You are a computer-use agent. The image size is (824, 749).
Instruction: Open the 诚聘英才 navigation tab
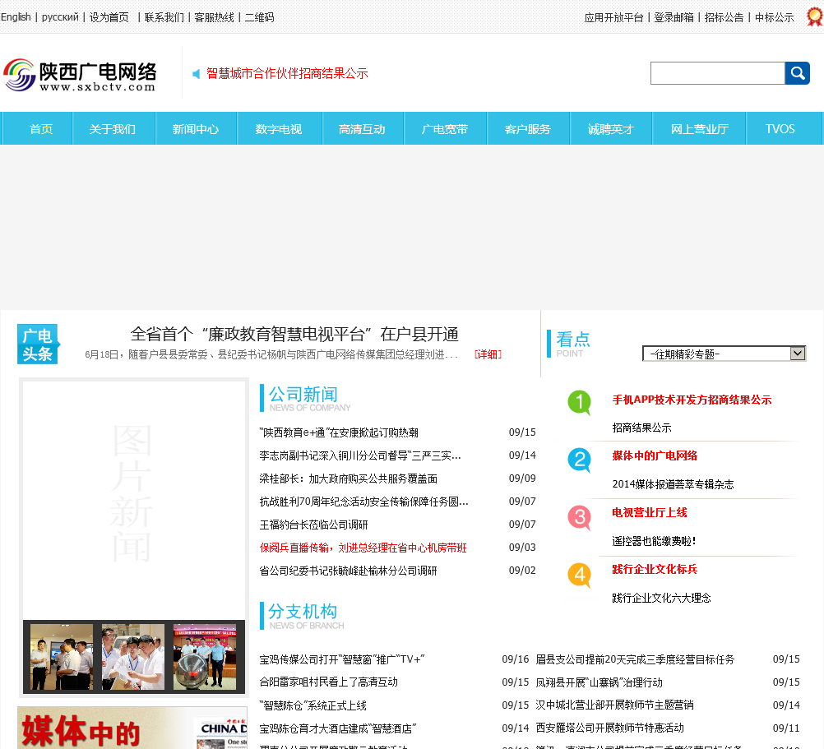point(611,129)
